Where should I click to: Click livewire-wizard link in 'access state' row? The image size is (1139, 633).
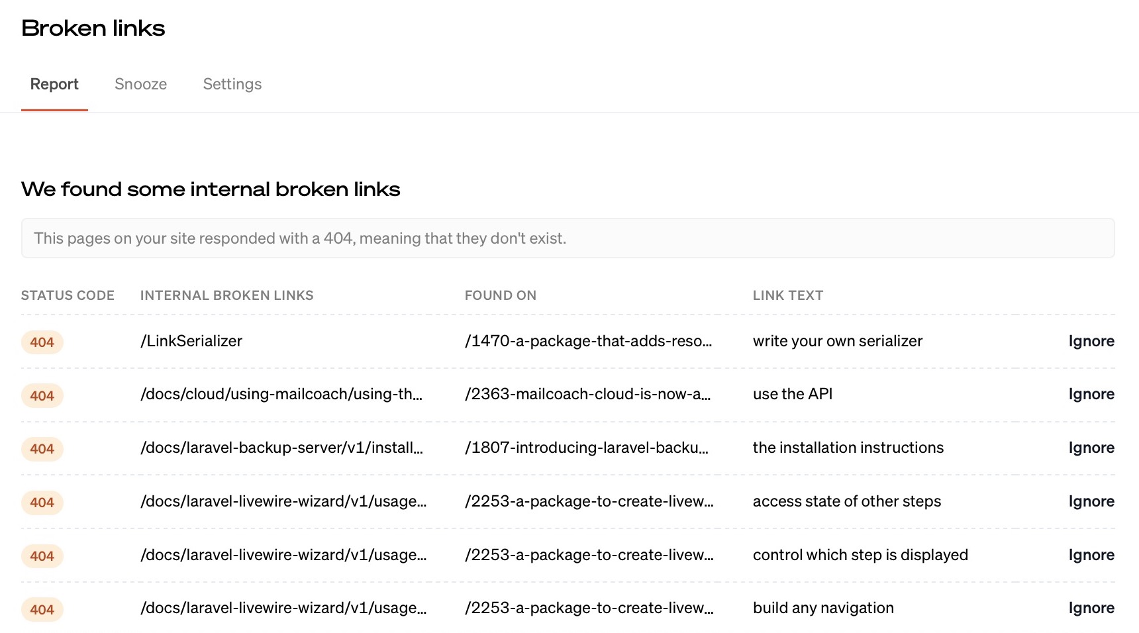click(283, 501)
